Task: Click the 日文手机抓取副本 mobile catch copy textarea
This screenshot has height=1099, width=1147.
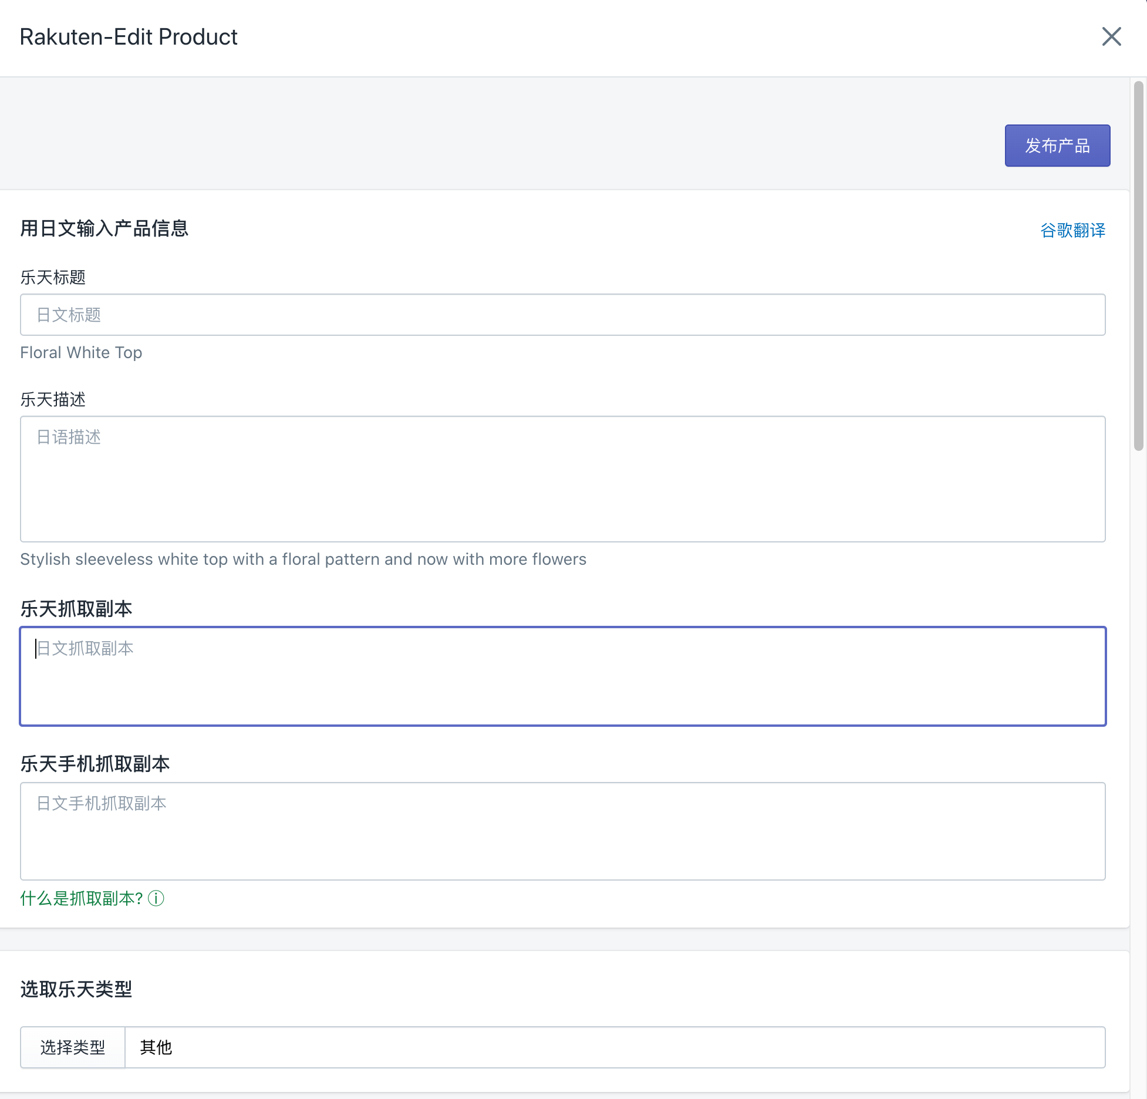Action: click(x=562, y=831)
